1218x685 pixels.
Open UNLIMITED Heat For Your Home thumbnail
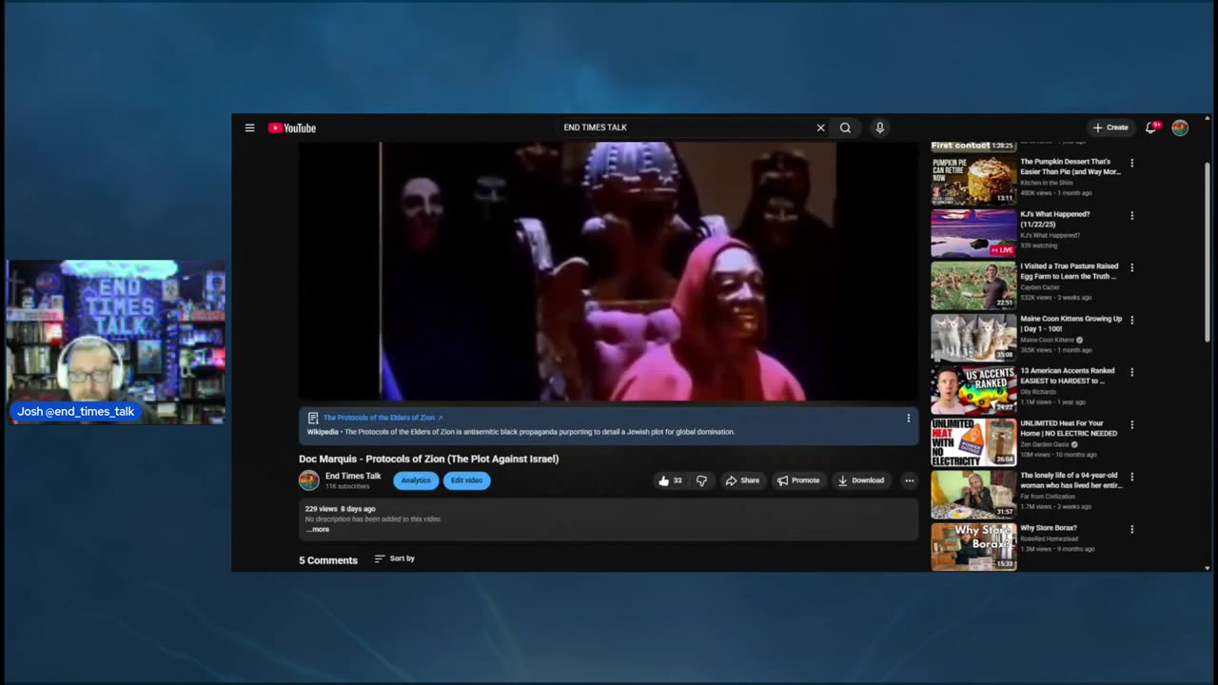click(x=973, y=441)
